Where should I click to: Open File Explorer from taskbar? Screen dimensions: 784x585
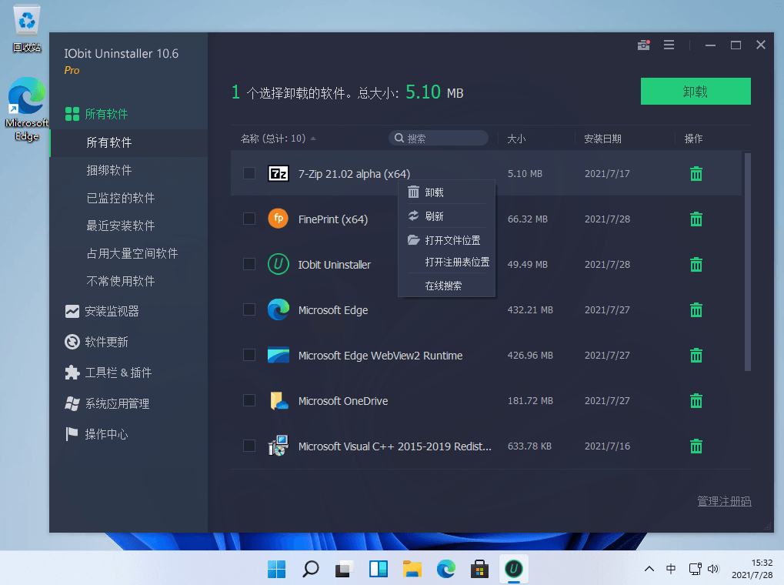point(412,569)
